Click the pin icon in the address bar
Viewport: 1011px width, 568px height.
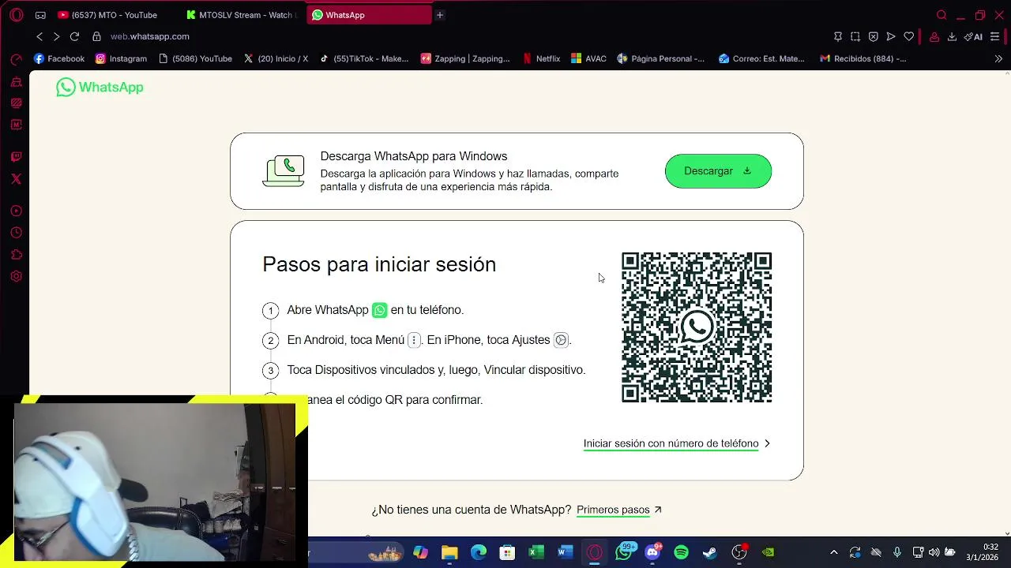(x=838, y=36)
